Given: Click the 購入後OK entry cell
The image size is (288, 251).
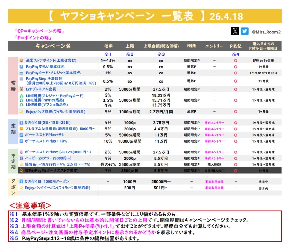Looking at the screenshot, I should coord(214,164).
